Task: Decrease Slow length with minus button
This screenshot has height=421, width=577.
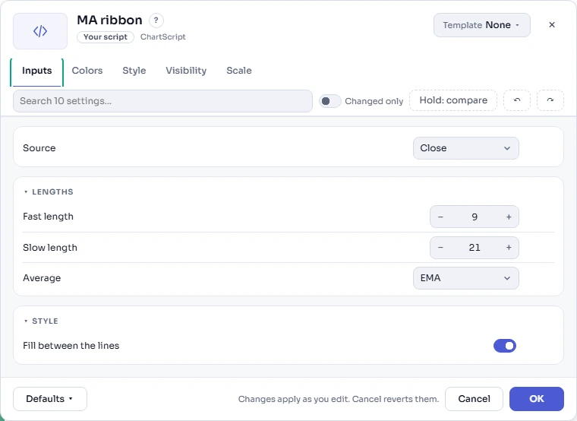Action: coord(440,248)
